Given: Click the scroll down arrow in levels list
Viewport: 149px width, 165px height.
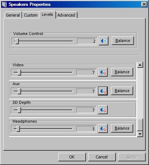Looking at the screenshot, I should click(140, 134).
